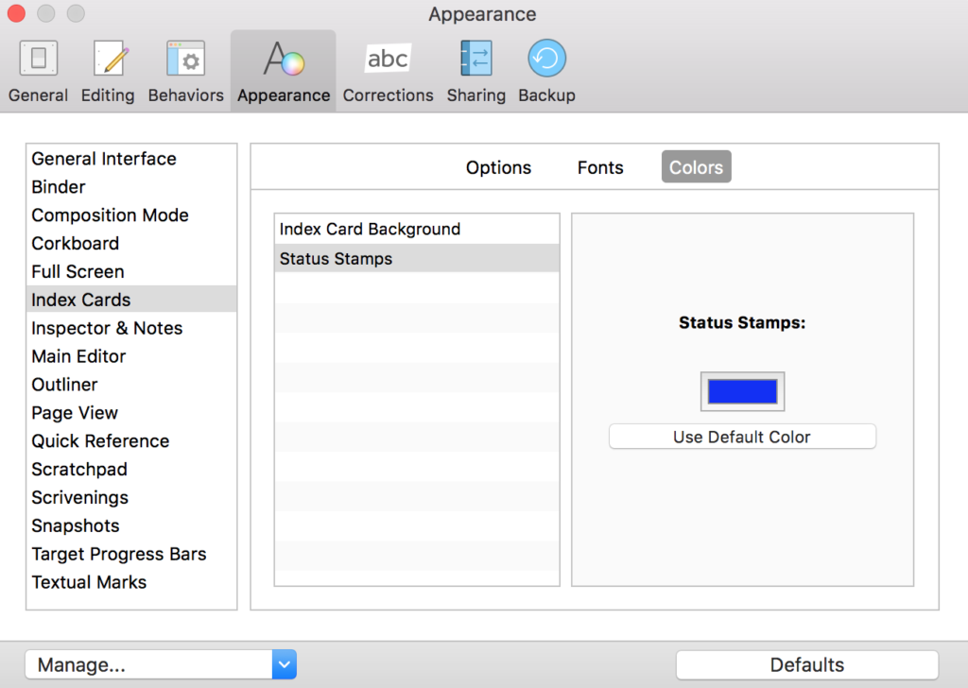Image resolution: width=968 pixels, height=688 pixels.
Task: Open the blue Status Stamps color well
Action: click(x=742, y=391)
